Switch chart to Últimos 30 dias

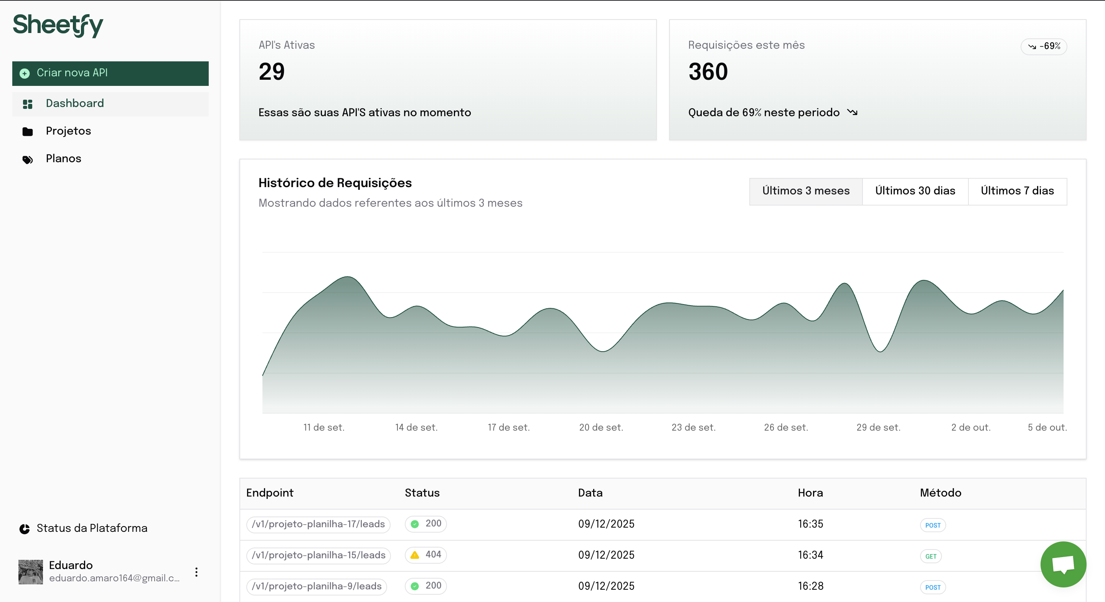(x=915, y=191)
